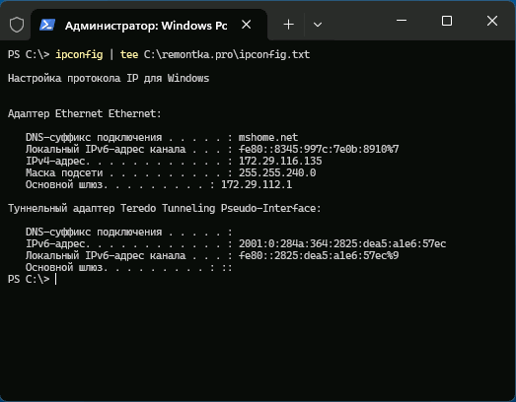Image resolution: width=516 pixels, height=402 pixels.
Task: Open a new tab with the plus button
Action: point(289,25)
